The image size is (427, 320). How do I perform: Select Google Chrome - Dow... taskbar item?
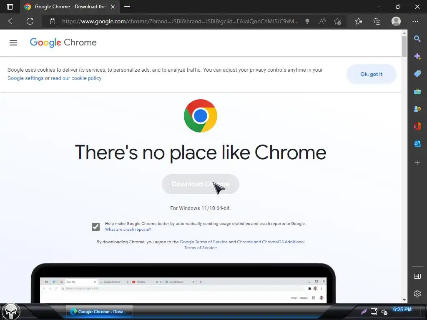pyautogui.click(x=99, y=312)
